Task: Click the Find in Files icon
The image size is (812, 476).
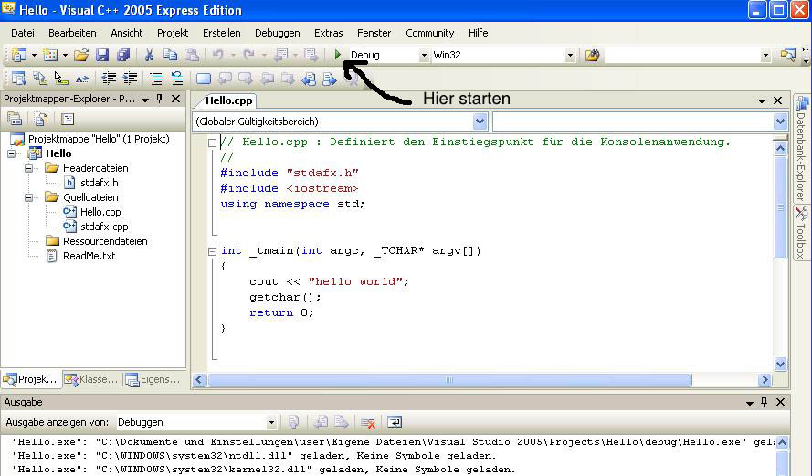Action: (x=593, y=55)
